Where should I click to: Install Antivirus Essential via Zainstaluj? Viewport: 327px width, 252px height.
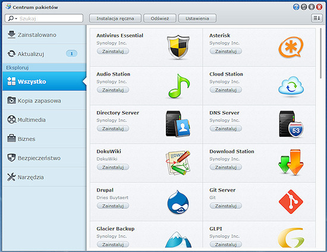pyautogui.click(x=113, y=51)
